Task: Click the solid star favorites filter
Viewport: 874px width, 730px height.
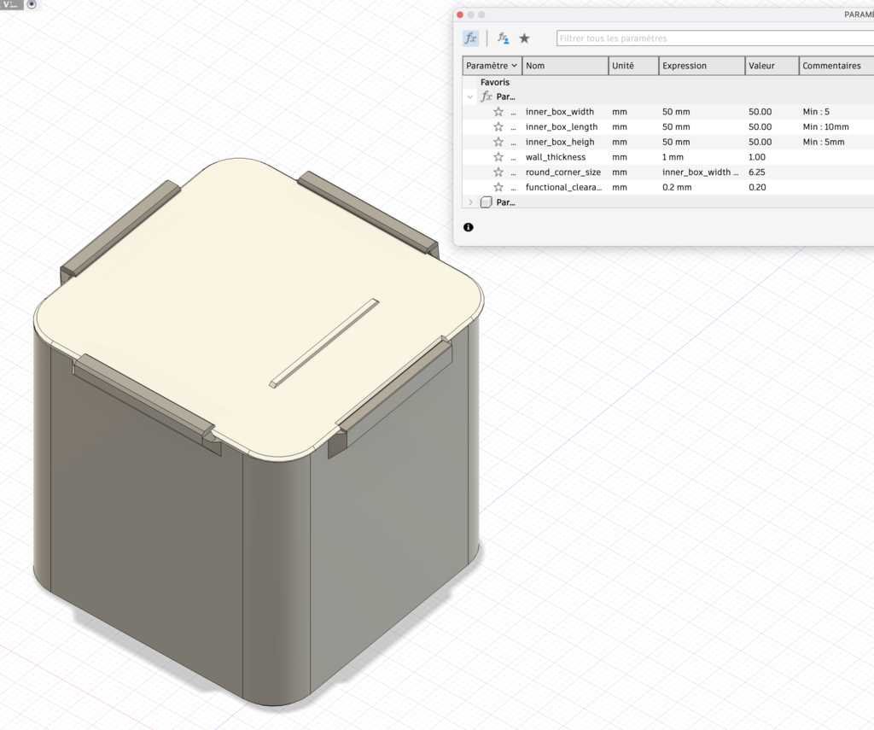Action: point(524,38)
